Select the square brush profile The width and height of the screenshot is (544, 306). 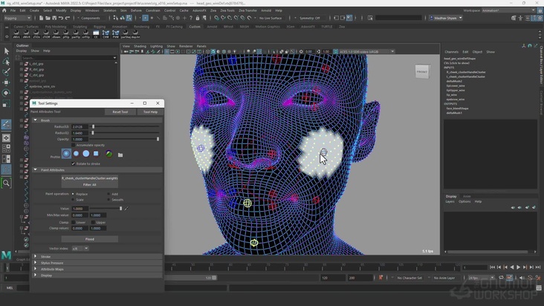pos(96,154)
